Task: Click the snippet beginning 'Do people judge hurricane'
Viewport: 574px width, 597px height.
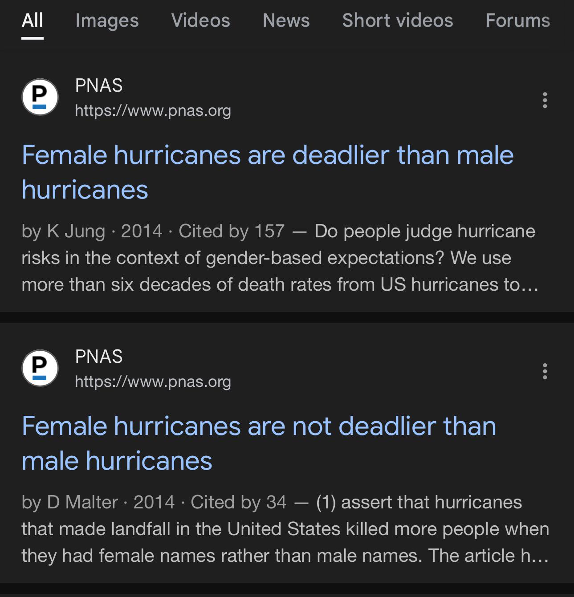Action: pyautogui.click(x=424, y=231)
